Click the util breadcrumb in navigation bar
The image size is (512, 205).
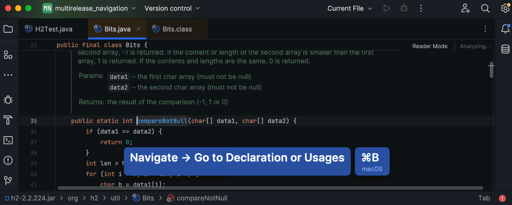(x=115, y=198)
